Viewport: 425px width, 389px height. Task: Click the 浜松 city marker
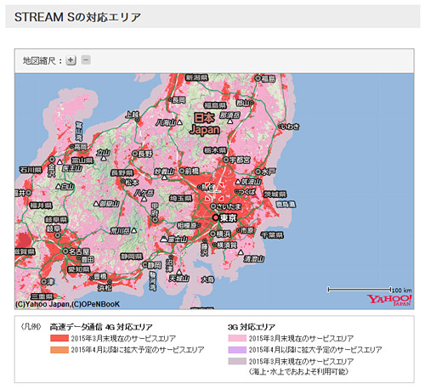point(110,282)
